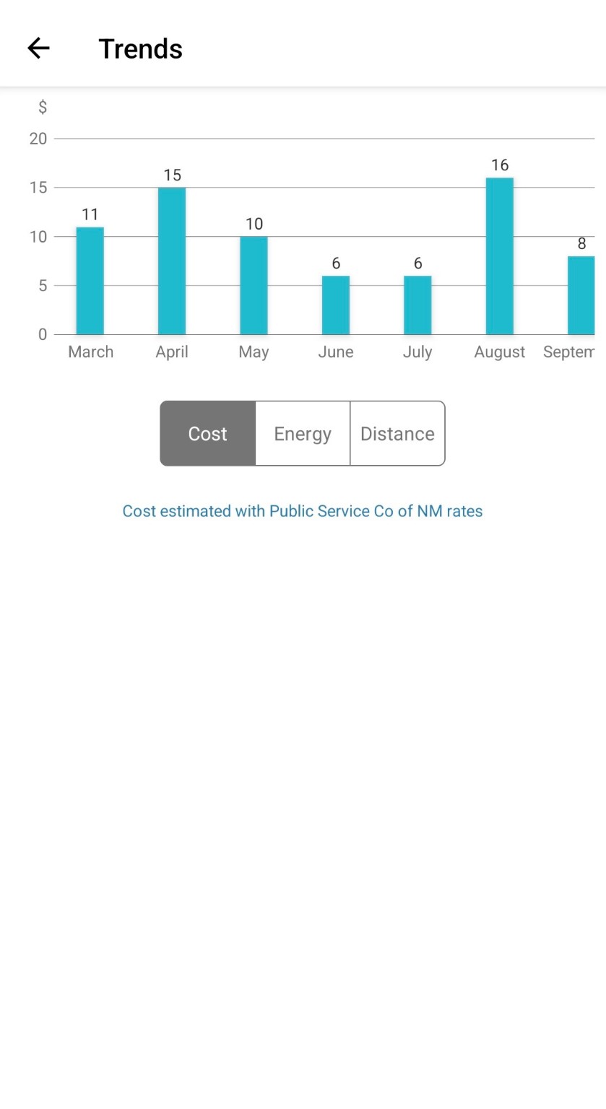Select the July cost bar
606x1109 pixels.
coord(417,305)
